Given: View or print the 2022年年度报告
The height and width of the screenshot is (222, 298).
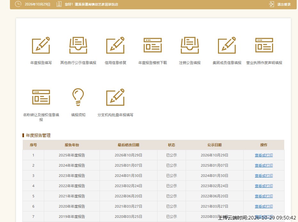Looking at the screenshot, I should [x=264, y=186].
